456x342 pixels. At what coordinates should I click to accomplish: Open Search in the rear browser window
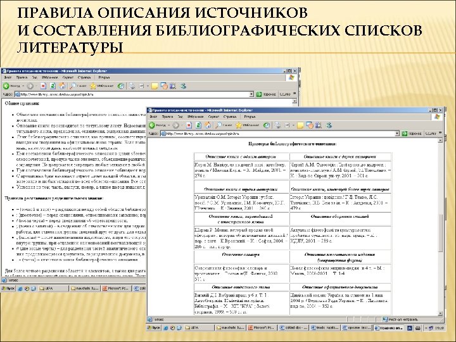coord(78,86)
